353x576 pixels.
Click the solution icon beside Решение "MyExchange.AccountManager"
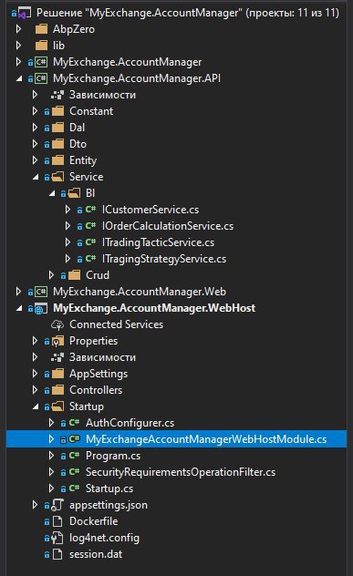pos(24,14)
